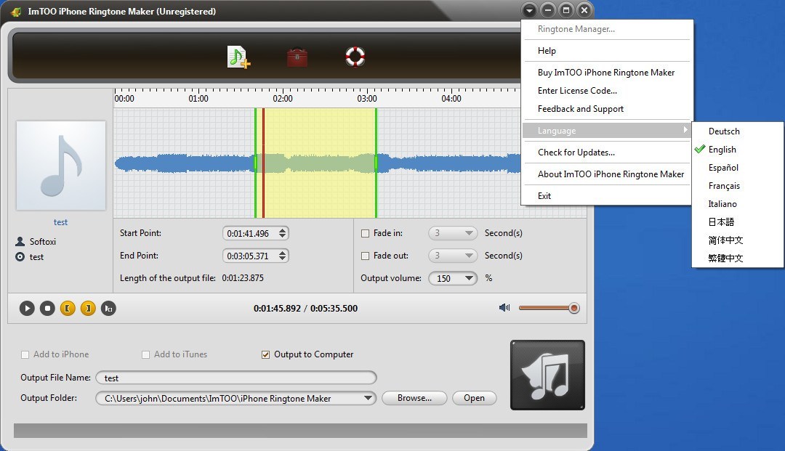Set end point with yellow bracket icon

(x=88, y=308)
